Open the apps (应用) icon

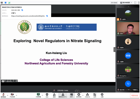pyautogui.click(x=95, y=95)
